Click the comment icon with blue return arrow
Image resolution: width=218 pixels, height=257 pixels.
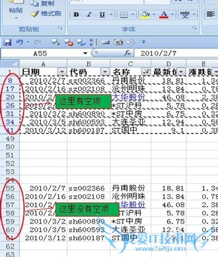(81, 42)
